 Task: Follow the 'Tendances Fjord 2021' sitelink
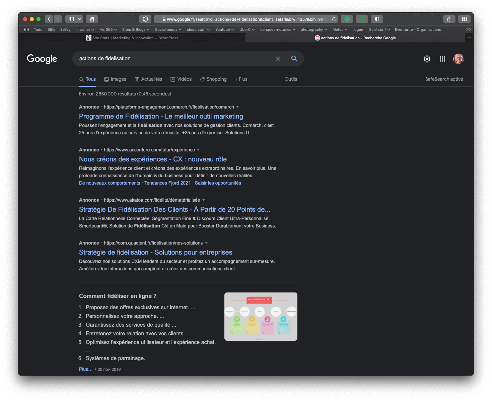tap(167, 183)
